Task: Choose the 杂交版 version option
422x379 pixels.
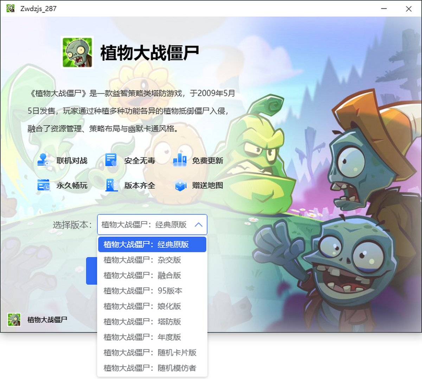Action: (152, 260)
